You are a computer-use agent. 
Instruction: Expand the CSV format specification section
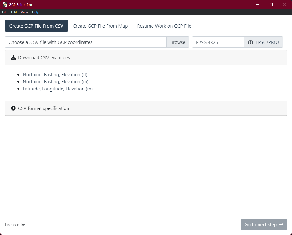click(43, 108)
